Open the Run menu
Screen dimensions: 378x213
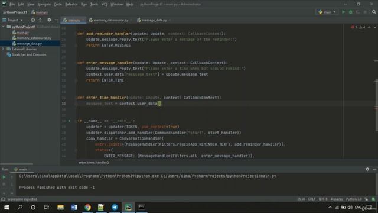coord(84,4)
